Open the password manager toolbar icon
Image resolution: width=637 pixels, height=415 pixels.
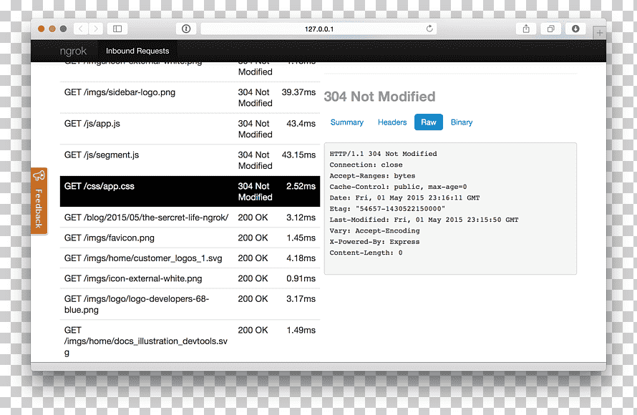(186, 29)
